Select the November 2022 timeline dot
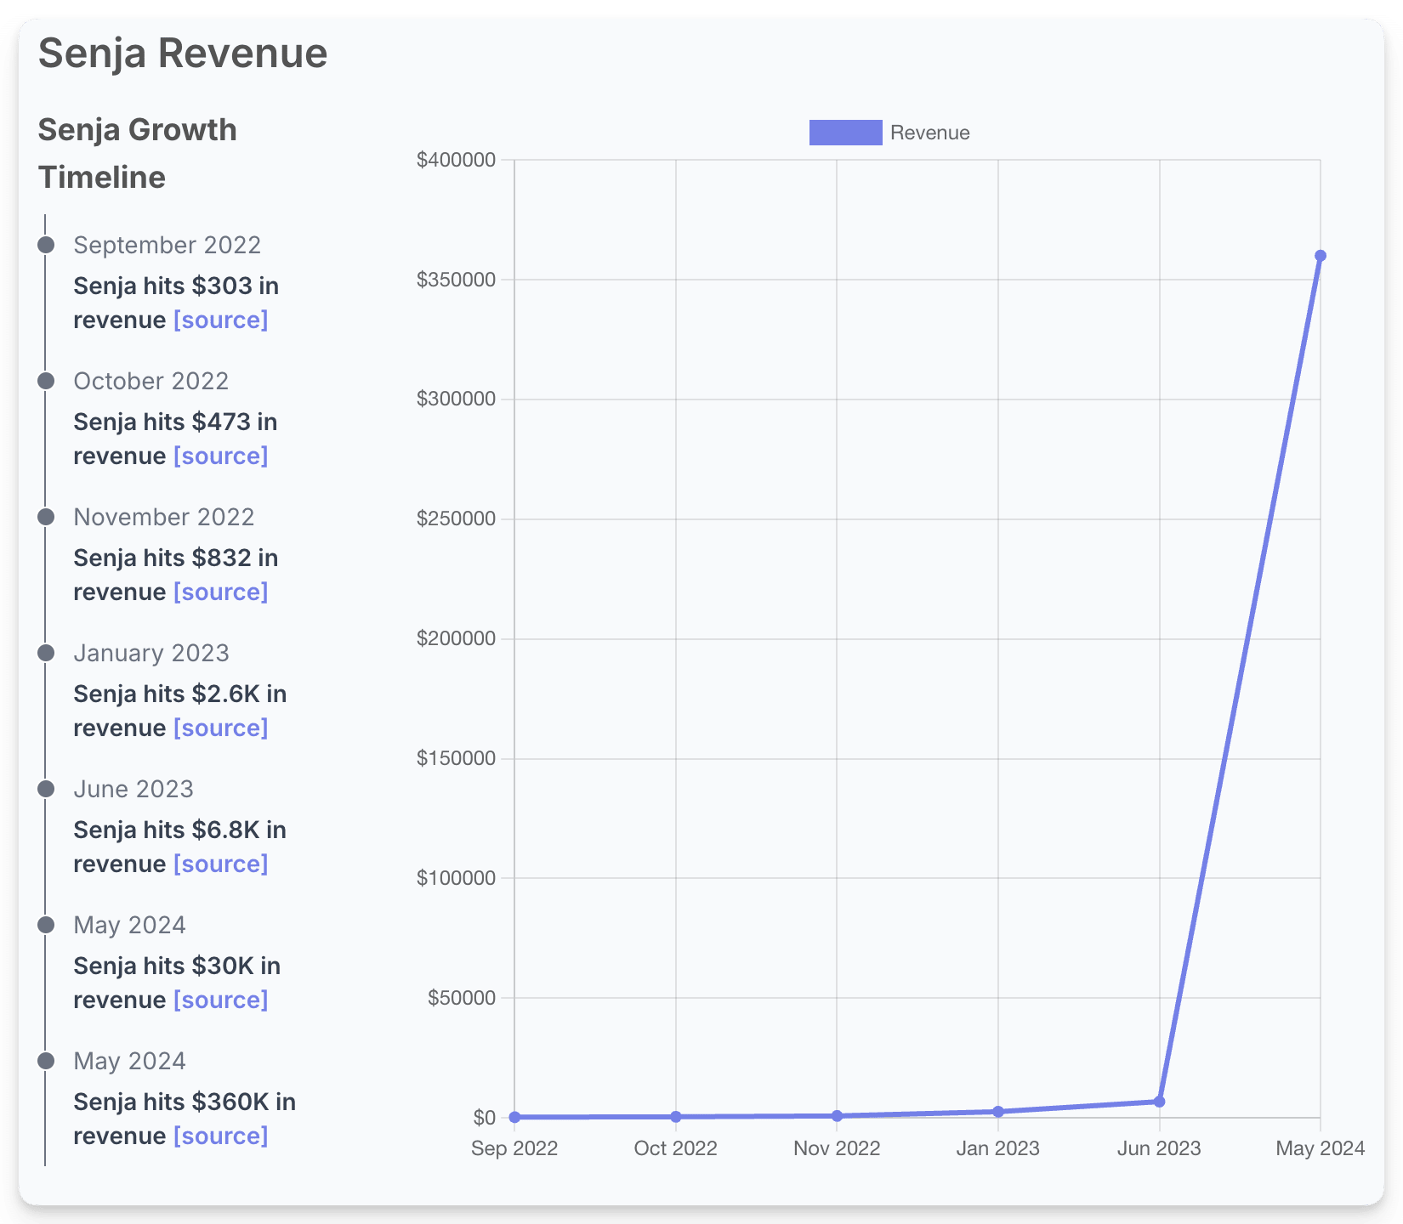 point(46,517)
